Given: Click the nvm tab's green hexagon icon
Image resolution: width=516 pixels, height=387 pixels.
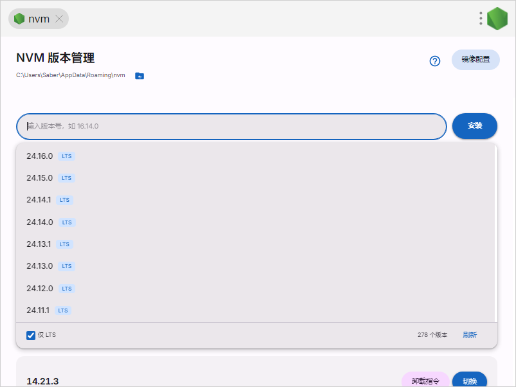Looking at the screenshot, I should coord(19,19).
